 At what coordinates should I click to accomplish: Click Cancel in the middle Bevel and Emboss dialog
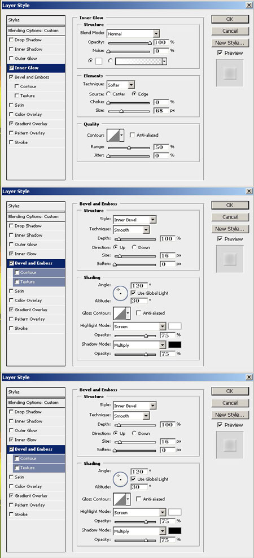pos(230,217)
